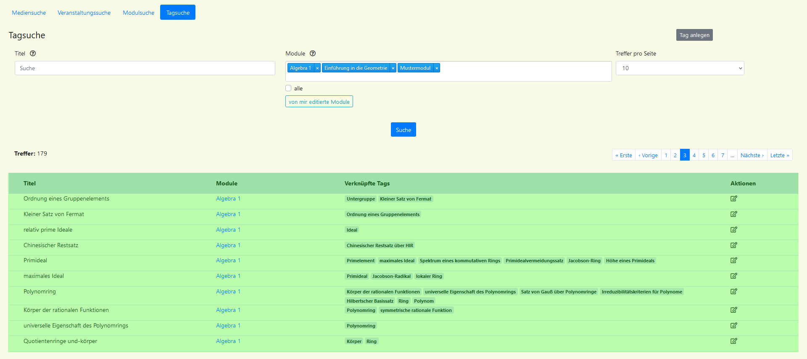The image size is (807, 359).
Task: Open the Treffer pro Seite dropdown
Action: point(680,68)
